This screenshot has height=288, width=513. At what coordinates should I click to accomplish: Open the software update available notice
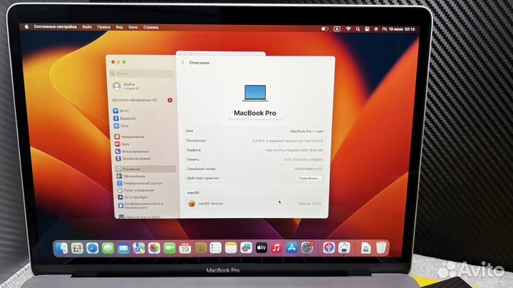(x=142, y=100)
